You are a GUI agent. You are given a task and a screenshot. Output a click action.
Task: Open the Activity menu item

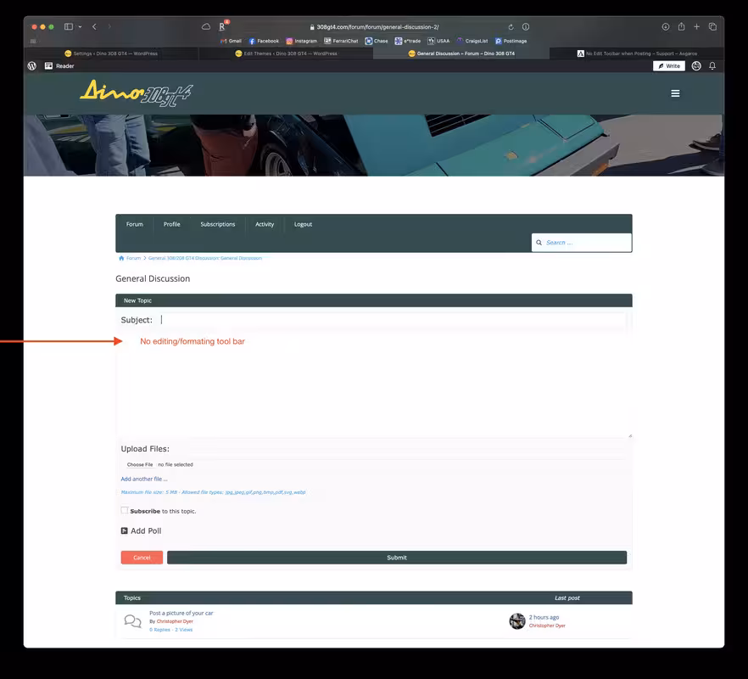(265, 224)
